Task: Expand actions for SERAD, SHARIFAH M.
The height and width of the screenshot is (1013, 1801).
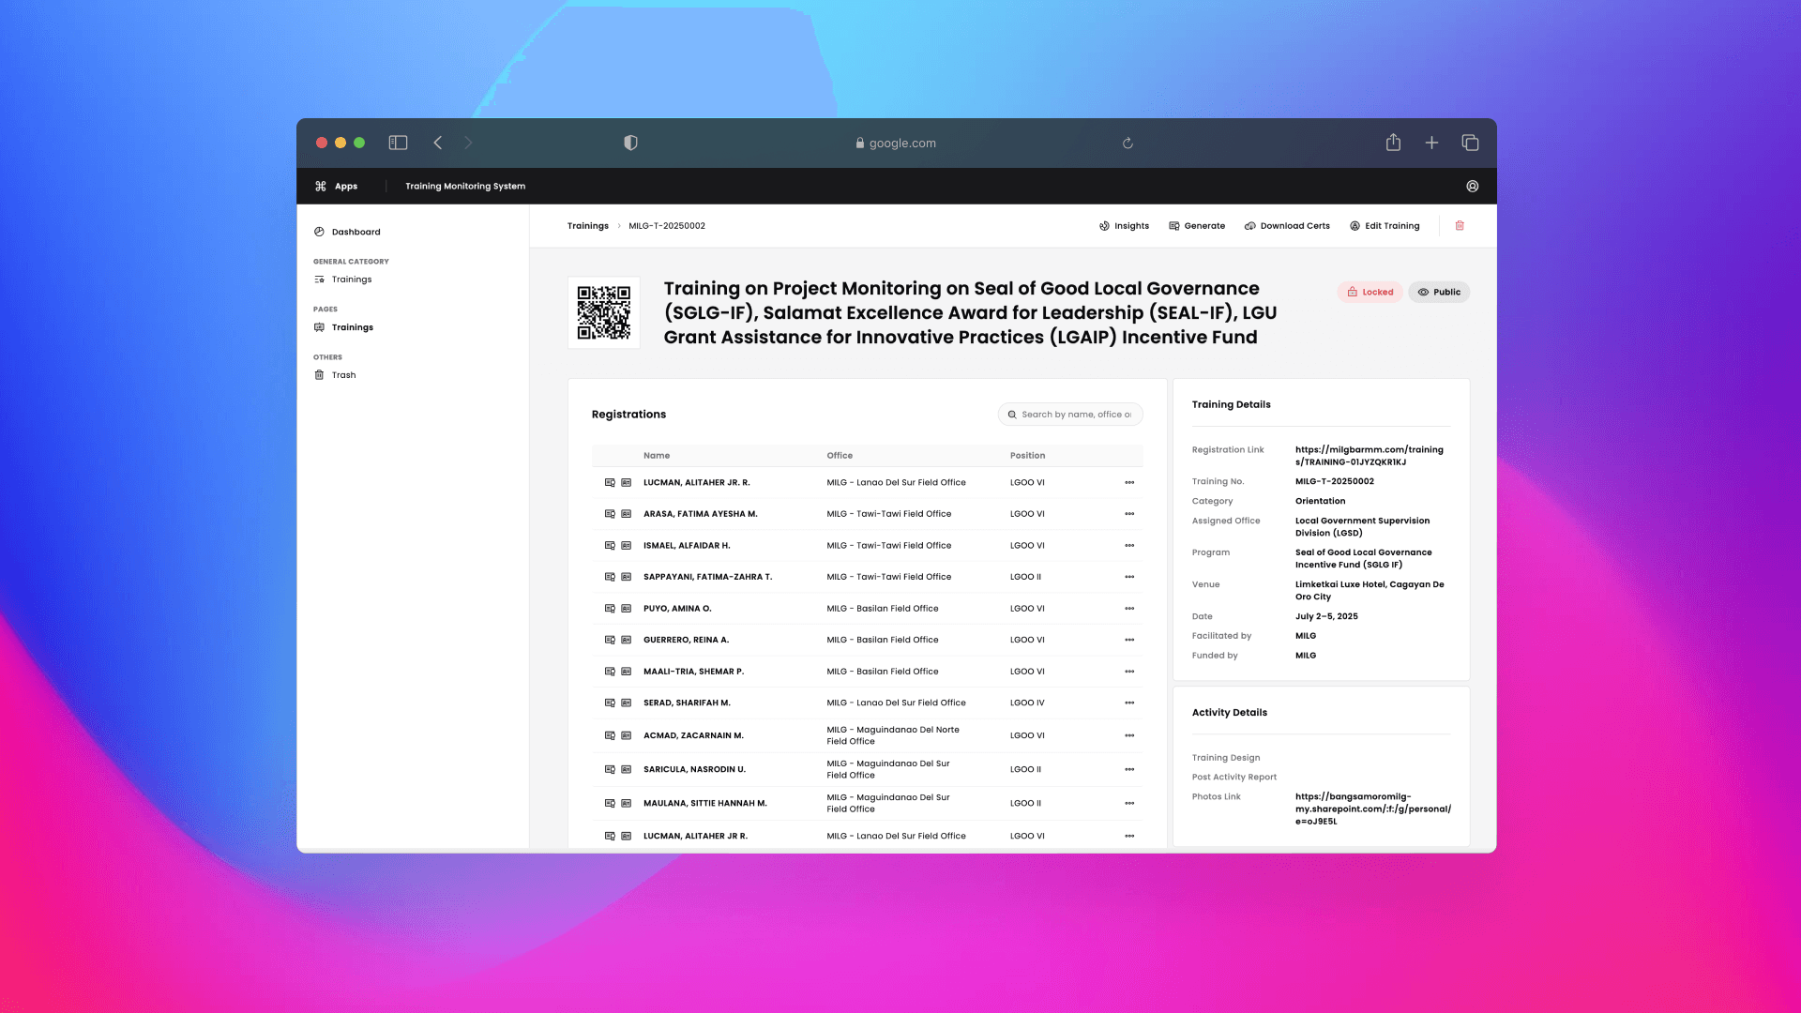Action: (x=1129, y=703)
